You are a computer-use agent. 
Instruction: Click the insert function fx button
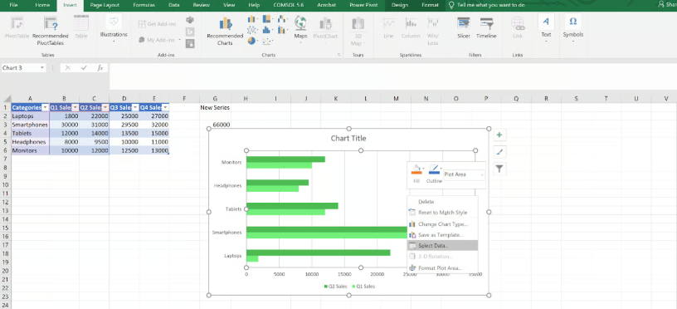click(100, 68)
